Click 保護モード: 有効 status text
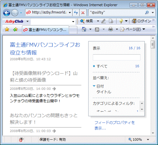The image size is (158, 145). coord(53,139)
